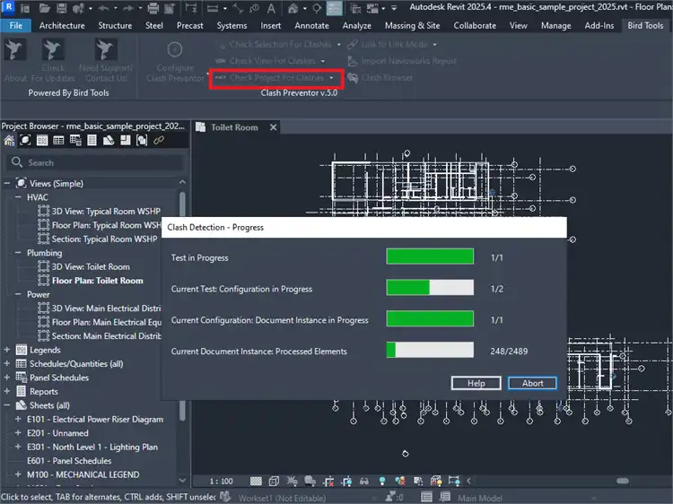
Task: Expand the Legends node in the tree
Action: 7,350
